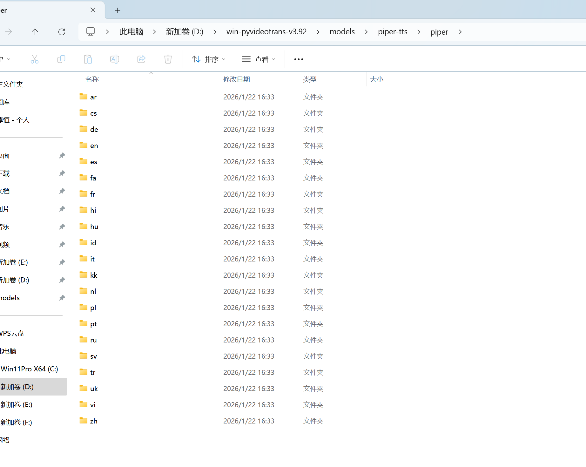This screenshot has width=586, height=467.
Task: Open the three-dots more options menu
Action: tap(299, 59)
